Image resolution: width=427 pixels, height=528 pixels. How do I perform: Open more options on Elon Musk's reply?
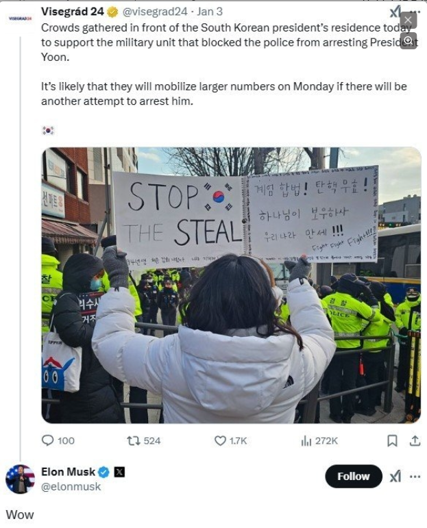click(x=415, y=477)
